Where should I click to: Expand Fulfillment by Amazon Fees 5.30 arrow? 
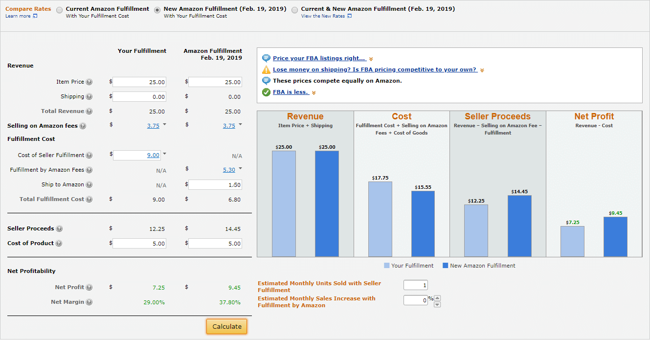tap(241, 169)
